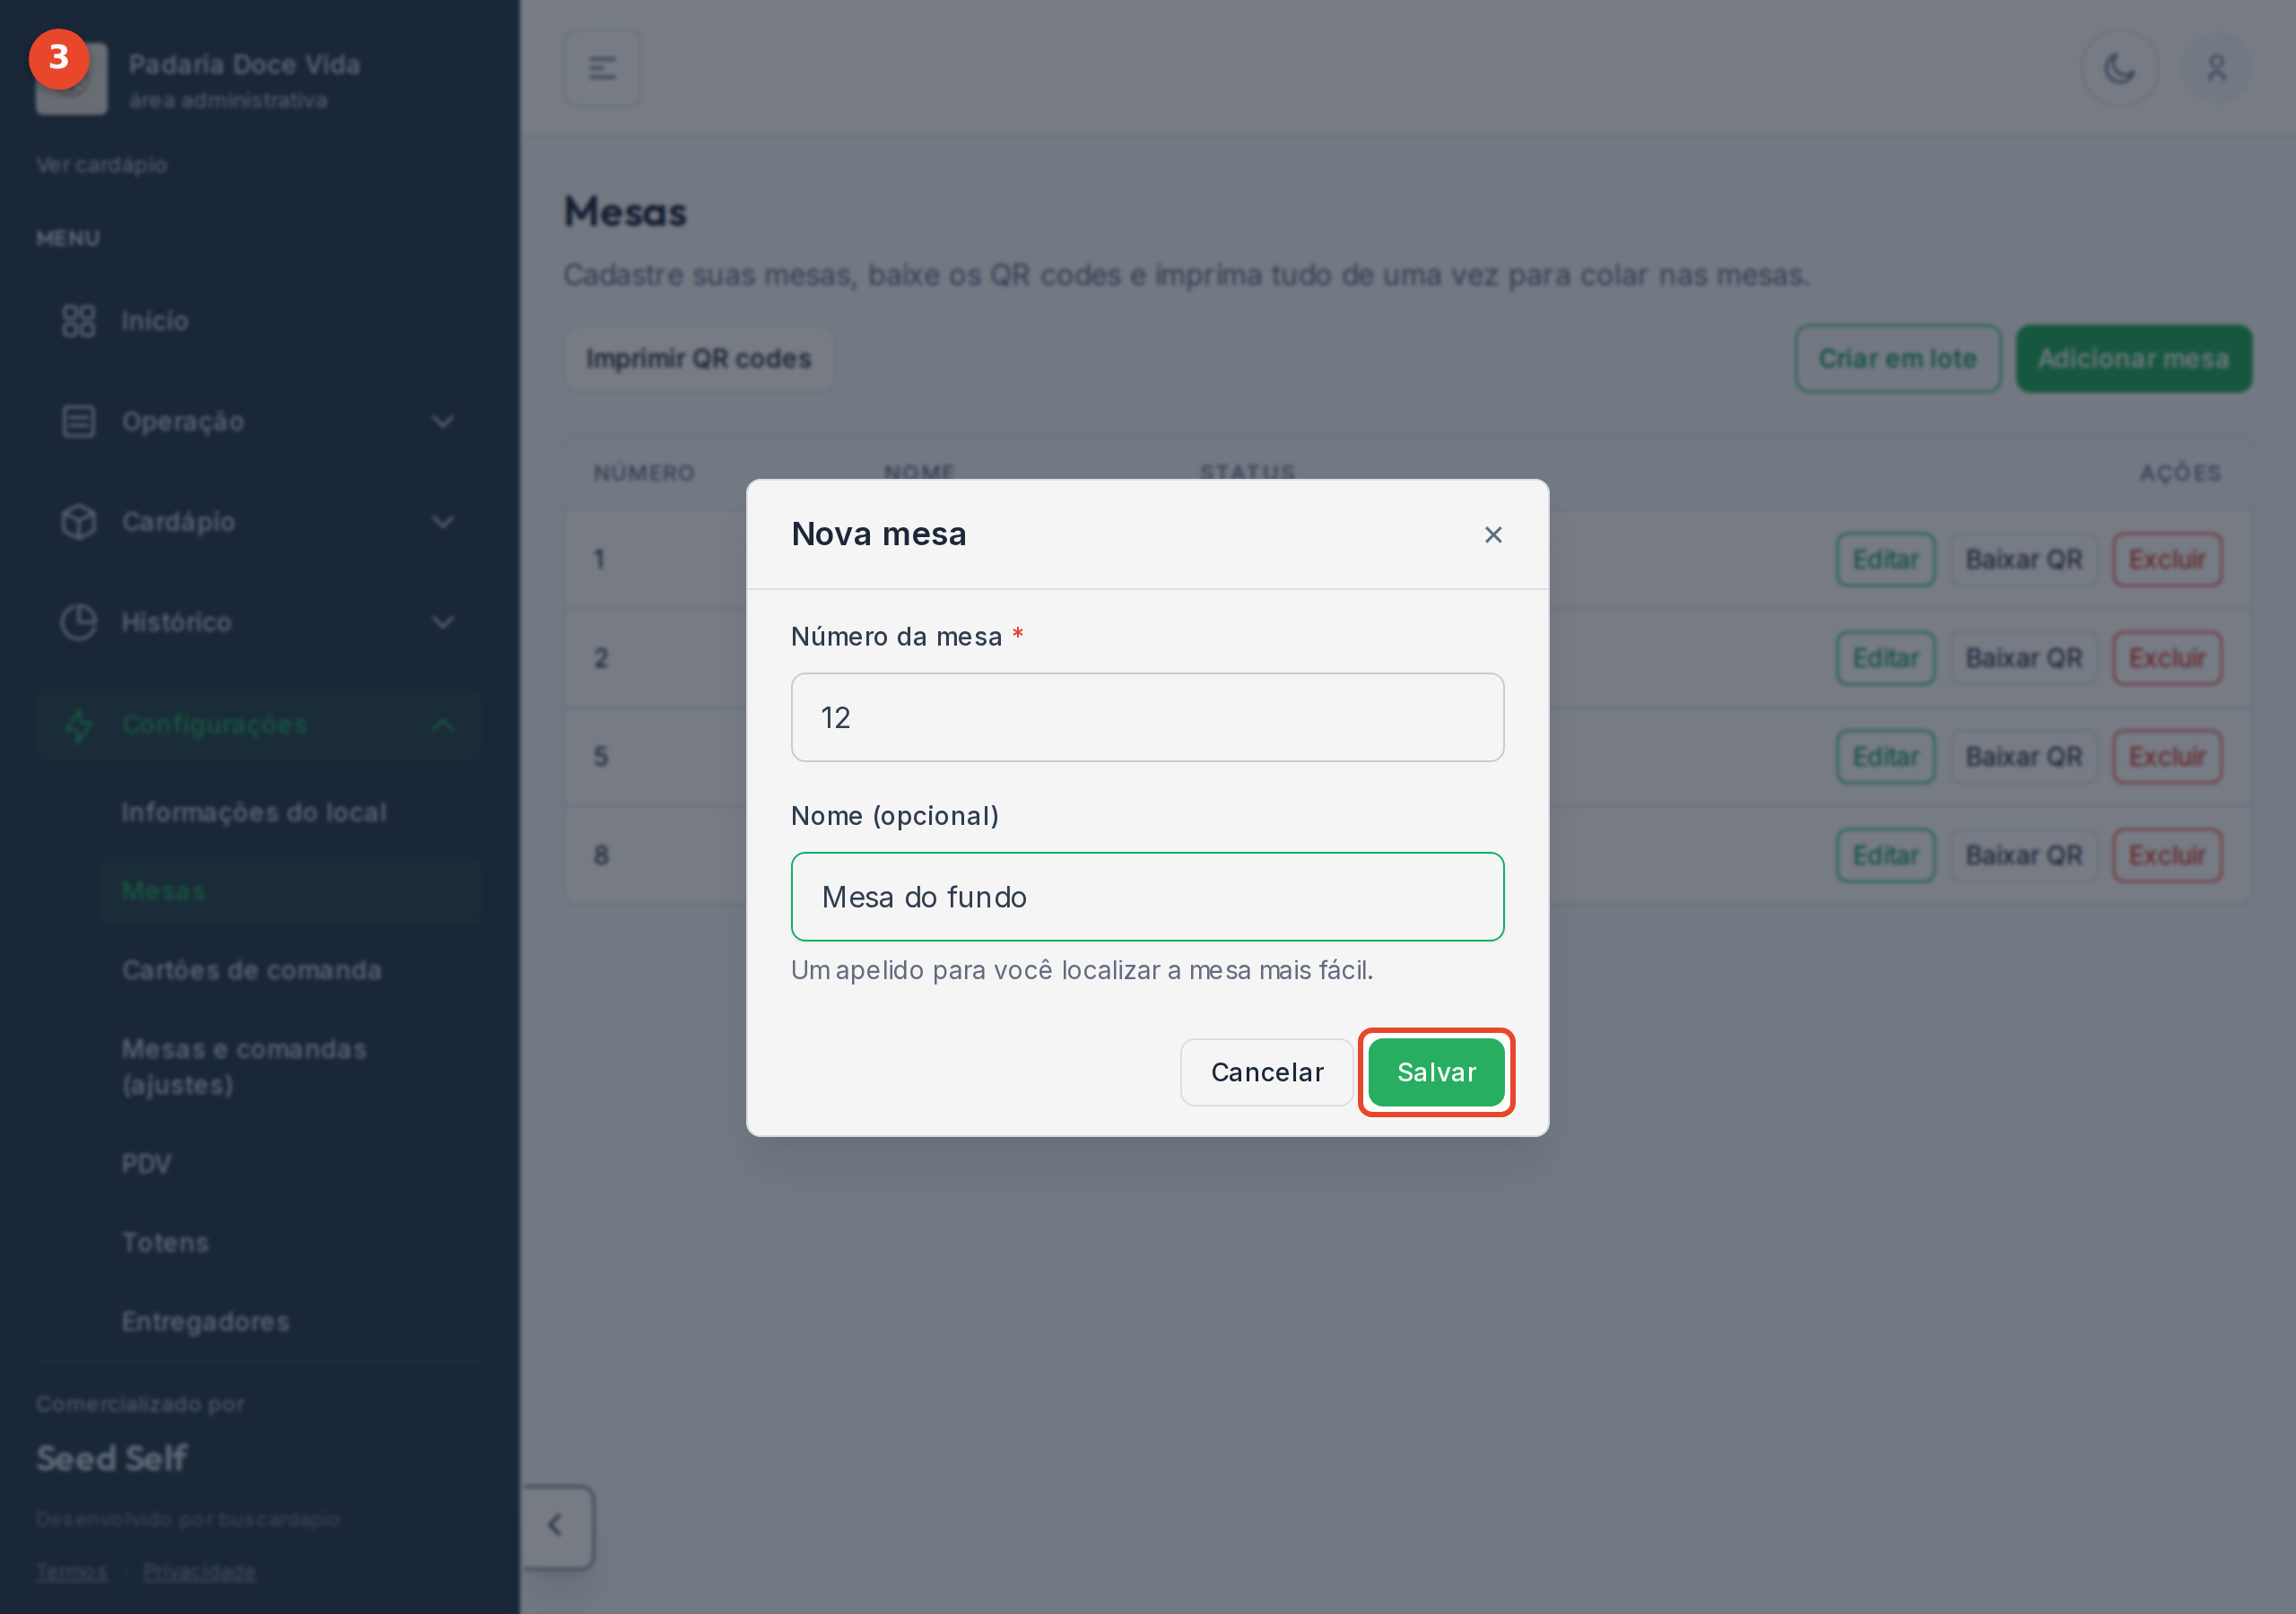Expand the Cardápio menu chevron
The image size is (2296, 1614).
pyautogui.click(x=443, y=522)
